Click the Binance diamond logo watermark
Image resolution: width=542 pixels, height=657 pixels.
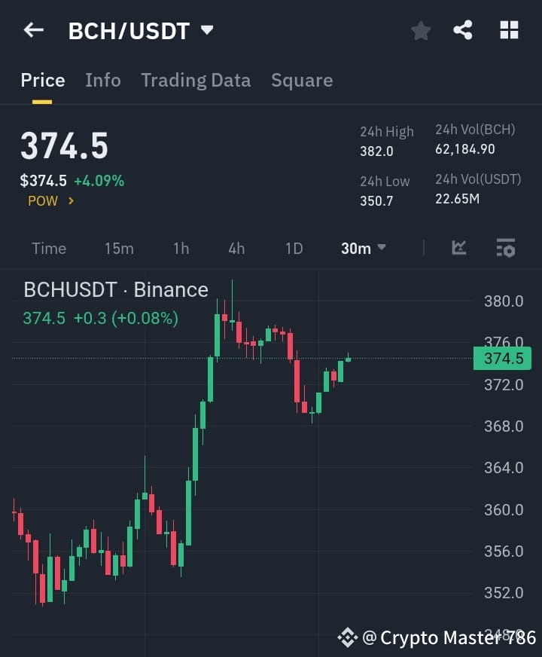(348, 637)
